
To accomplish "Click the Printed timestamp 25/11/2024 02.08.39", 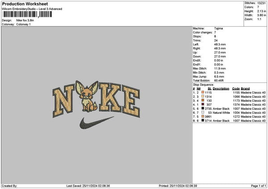I will [183, 186].
